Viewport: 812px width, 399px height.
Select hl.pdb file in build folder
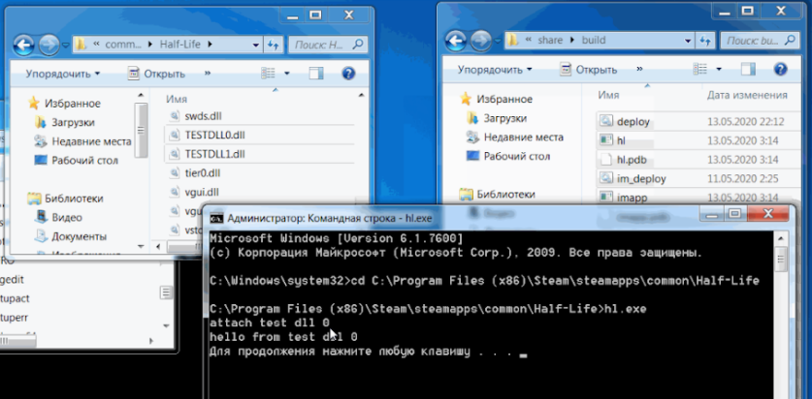[636, 160]
